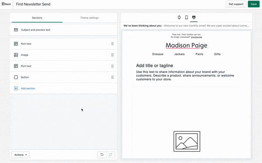
Task: Click the Pants menu item in preview
Action: [x=200, y=54]
